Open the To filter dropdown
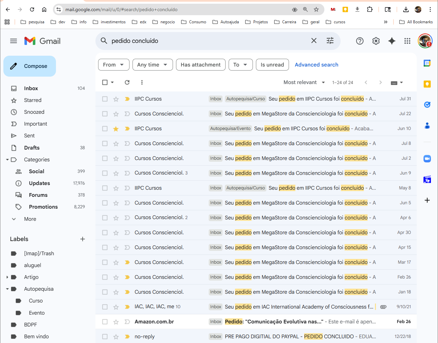This screenshot has width=438, height=343. pos(241,65)
